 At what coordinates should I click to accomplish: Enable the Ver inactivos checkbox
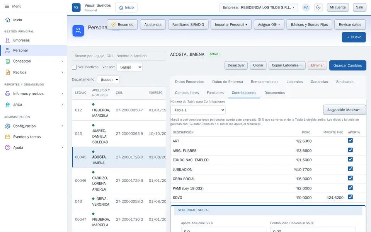tap(74, 67)
